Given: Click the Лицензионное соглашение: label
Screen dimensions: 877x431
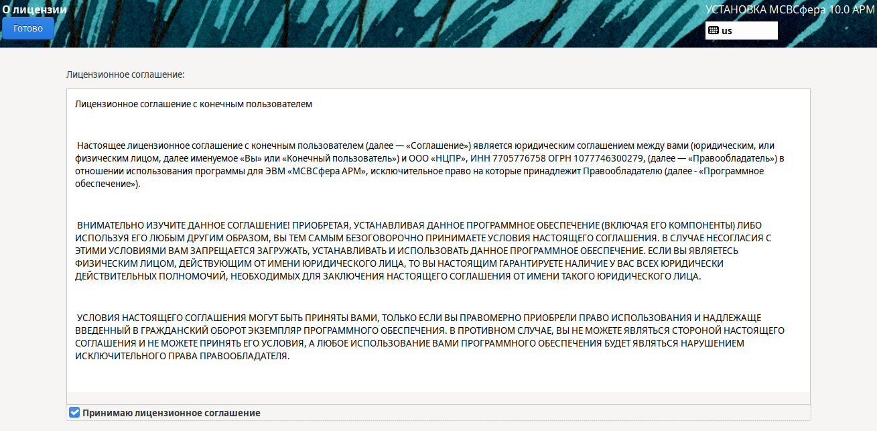Looking at the screenshot, I should point(125,74).
